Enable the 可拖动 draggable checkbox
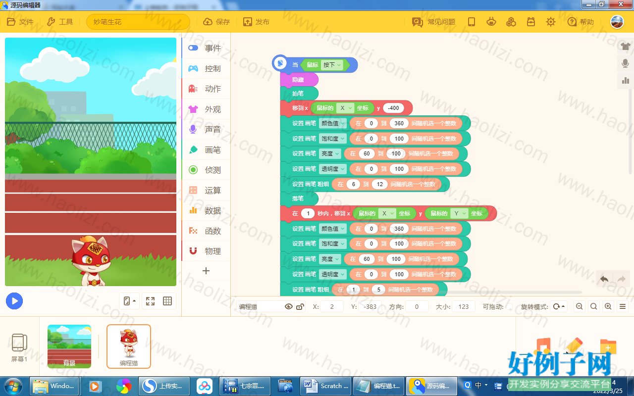634x396 pixels. (509, 307)
